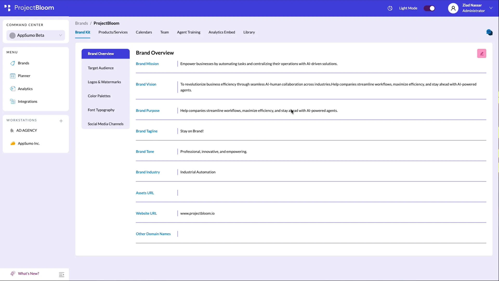Click the What's New announcement icon

[x=13, y=273]
